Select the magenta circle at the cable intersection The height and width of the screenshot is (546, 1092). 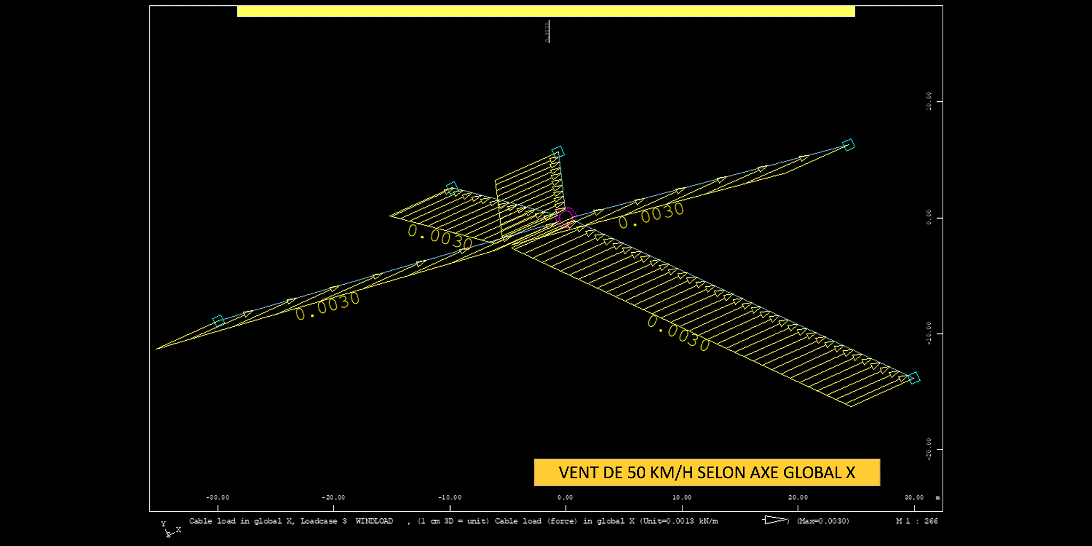[x=566, y=218]
